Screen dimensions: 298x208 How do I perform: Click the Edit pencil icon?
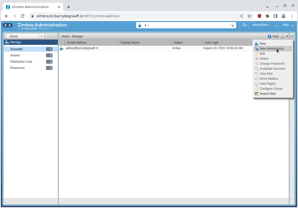point(256,54)
